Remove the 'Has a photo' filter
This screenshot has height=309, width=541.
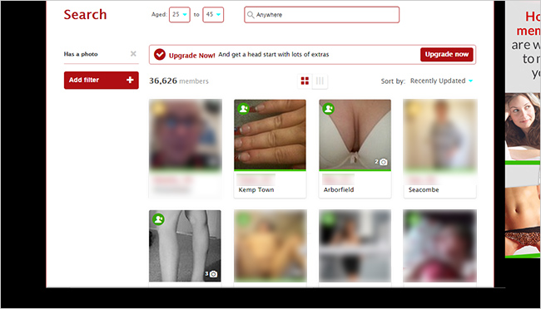coord(133,54)
